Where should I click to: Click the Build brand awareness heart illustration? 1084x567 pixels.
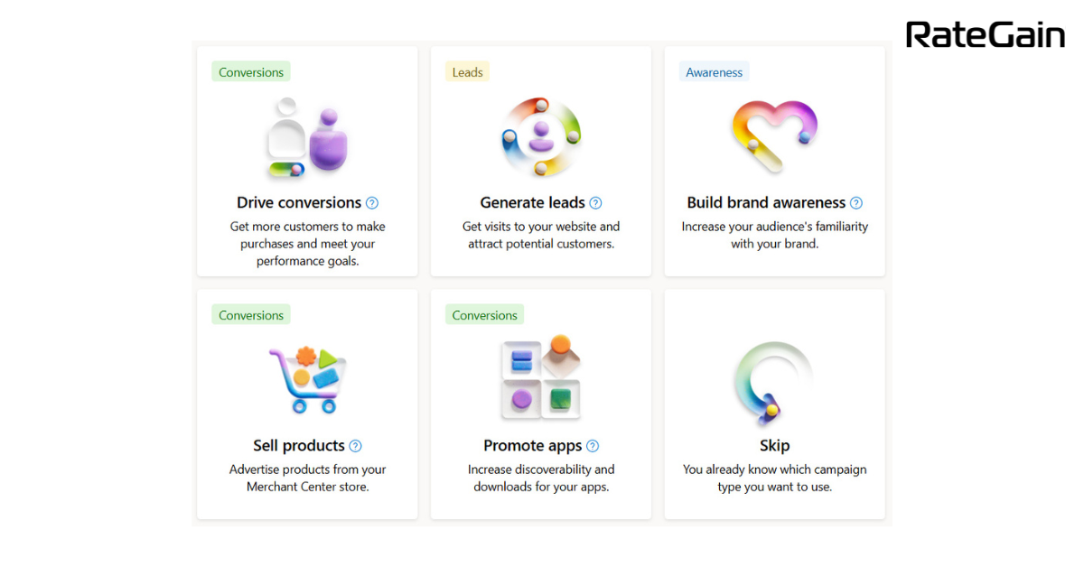pos(774,136)
